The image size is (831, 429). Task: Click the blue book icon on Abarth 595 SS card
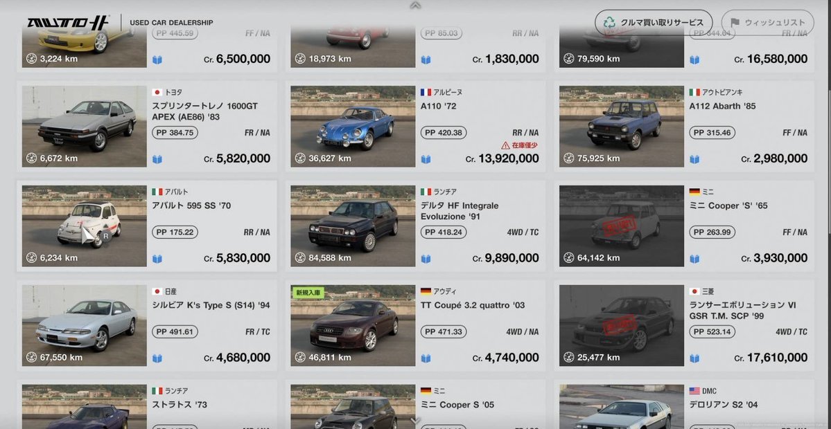(157, 259)
